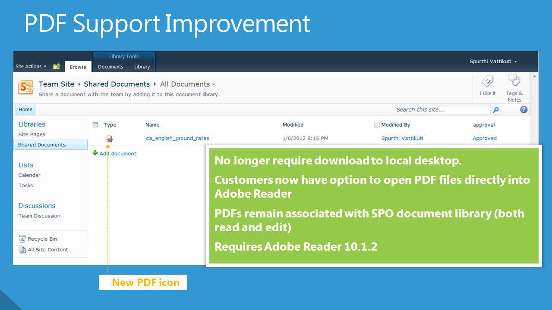Click the Recycle Bin link text
This screenshot has width=552, height=310.
[x=42, y=239]
